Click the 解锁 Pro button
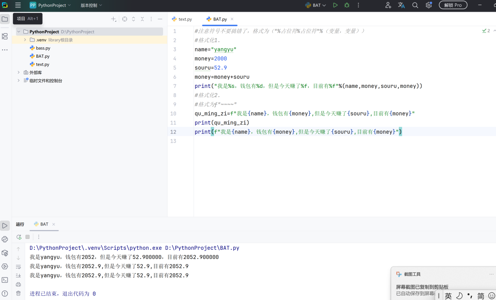 point(453,5)
